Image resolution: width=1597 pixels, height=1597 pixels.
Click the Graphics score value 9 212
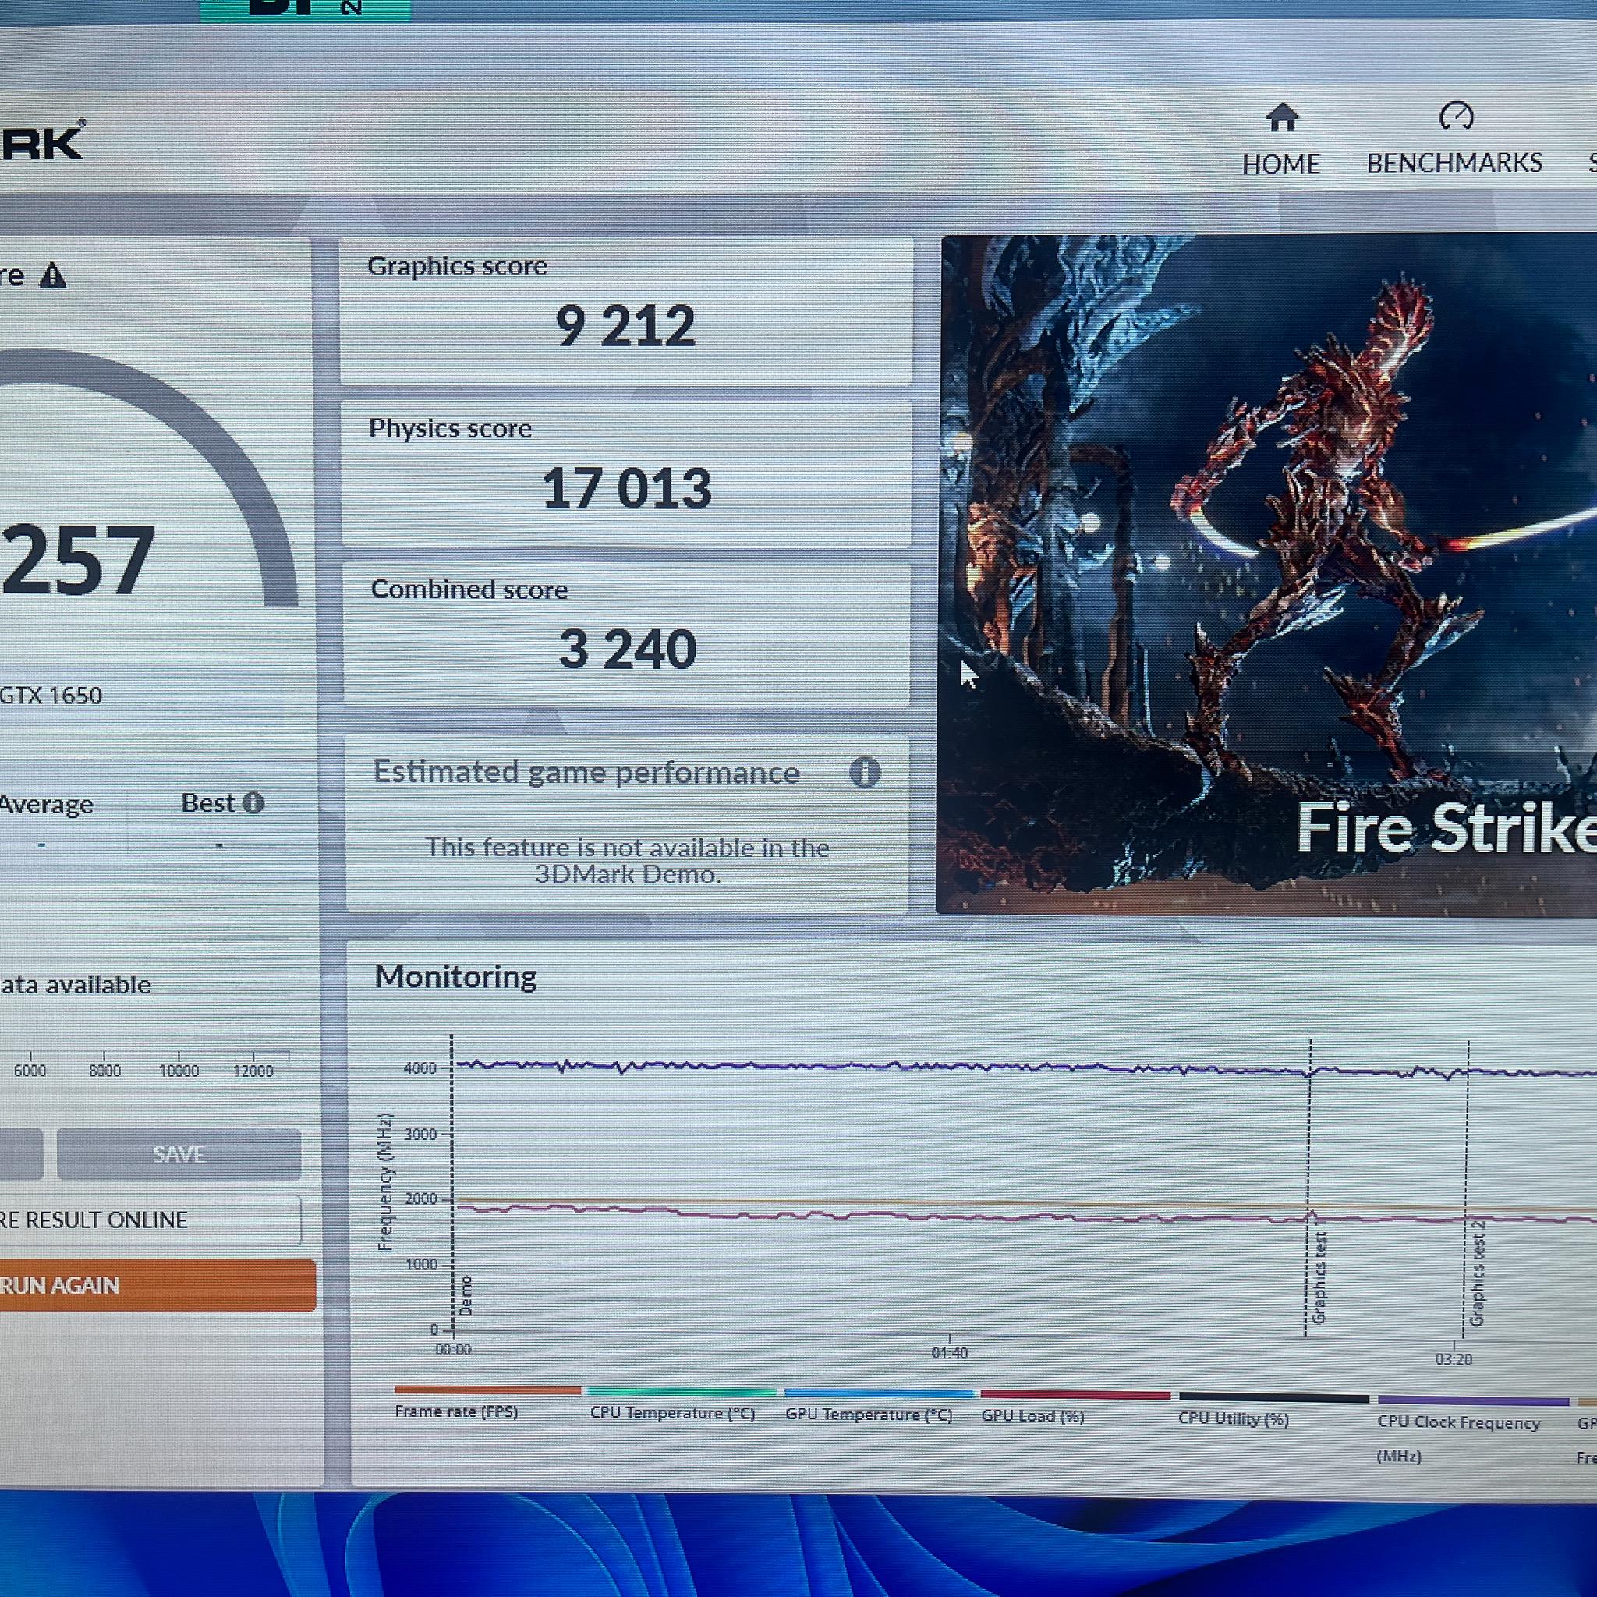[625, 326]
